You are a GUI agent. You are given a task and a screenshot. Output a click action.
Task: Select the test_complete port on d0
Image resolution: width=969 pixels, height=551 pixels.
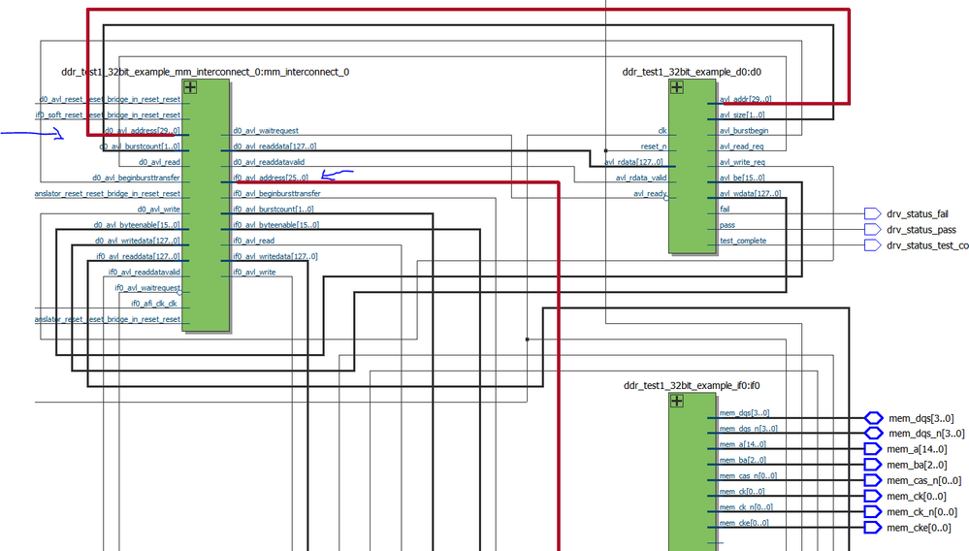click(x=743, y=241)
